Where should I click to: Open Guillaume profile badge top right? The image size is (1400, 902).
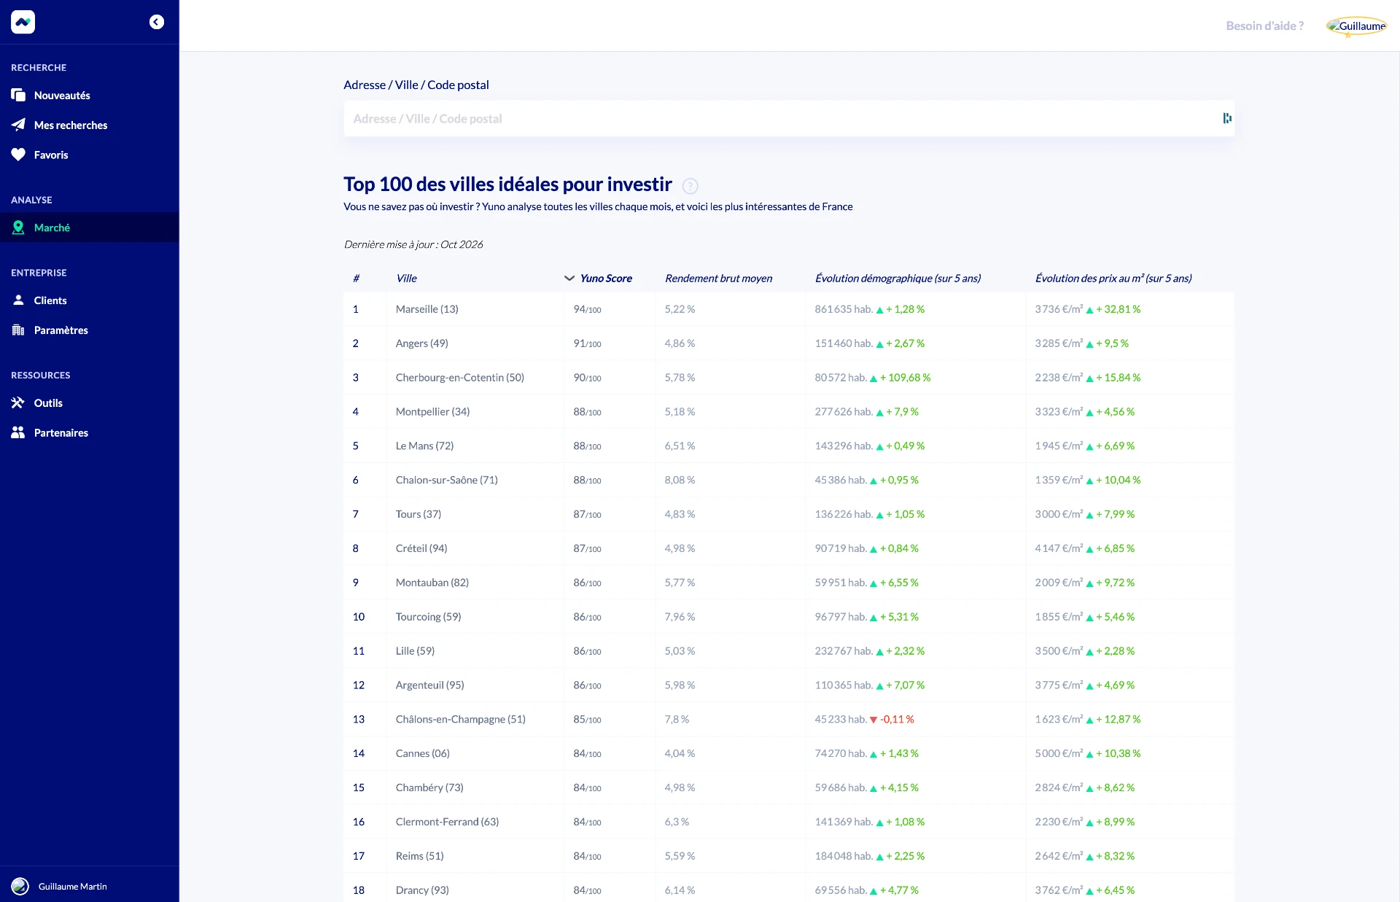(x=1356, y=26)
